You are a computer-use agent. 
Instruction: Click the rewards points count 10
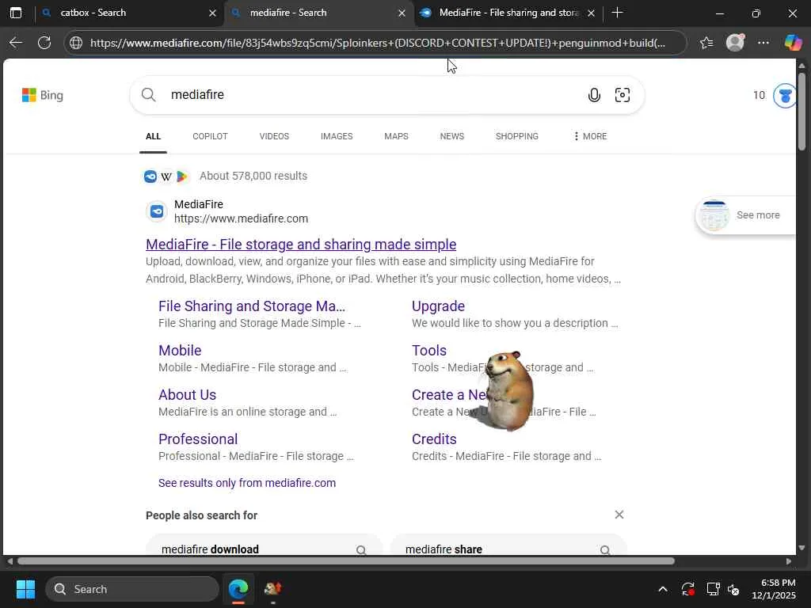[x=759, y=95]
